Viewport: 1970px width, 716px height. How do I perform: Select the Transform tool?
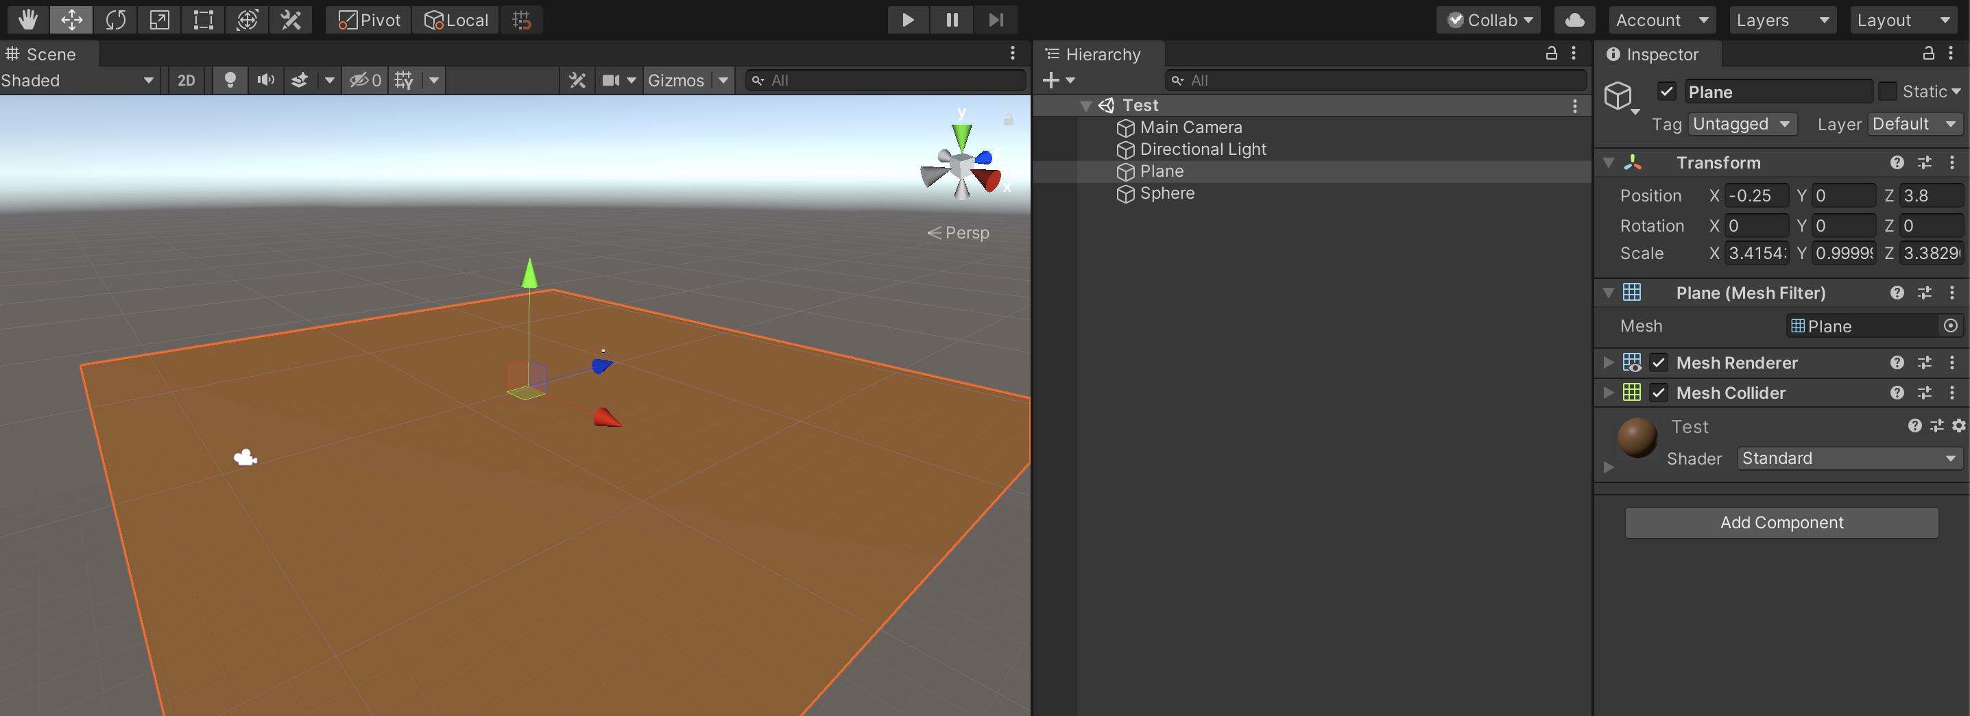[247, 20]
